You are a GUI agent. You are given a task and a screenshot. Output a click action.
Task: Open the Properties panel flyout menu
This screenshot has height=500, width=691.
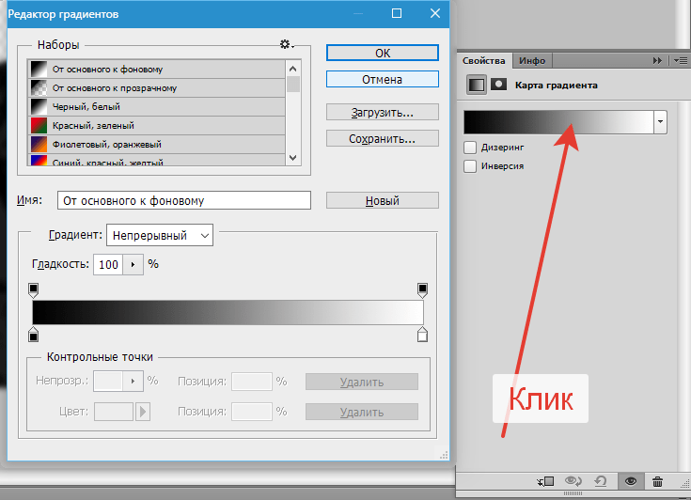click(x=681, y=61)
